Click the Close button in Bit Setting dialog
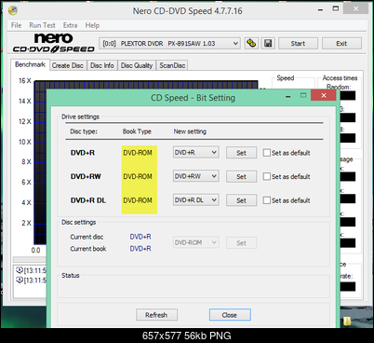This screenshot has height=343, width=374. (230, 315)
